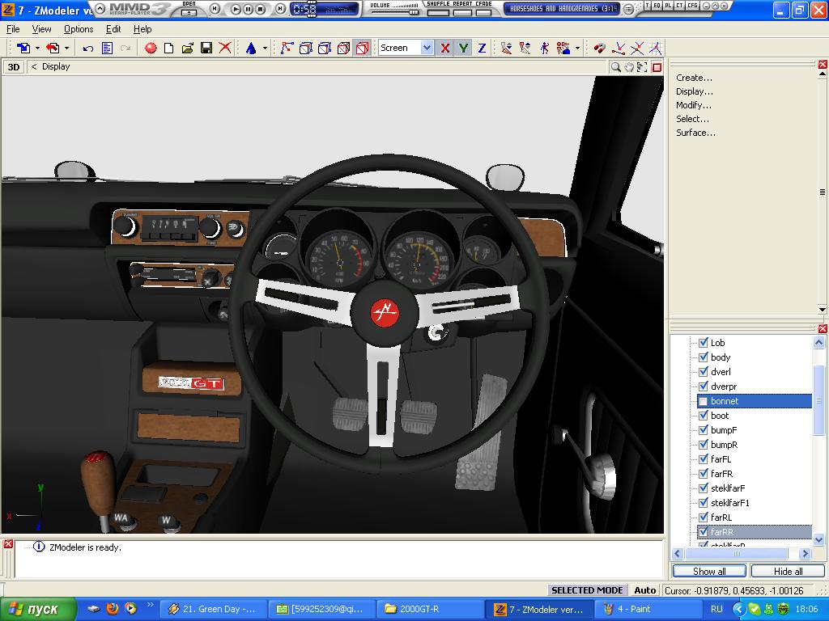Viewport: 829px width, 621px height.
Task: Click the red X delete icon
Action: click(x=225, y=49)
